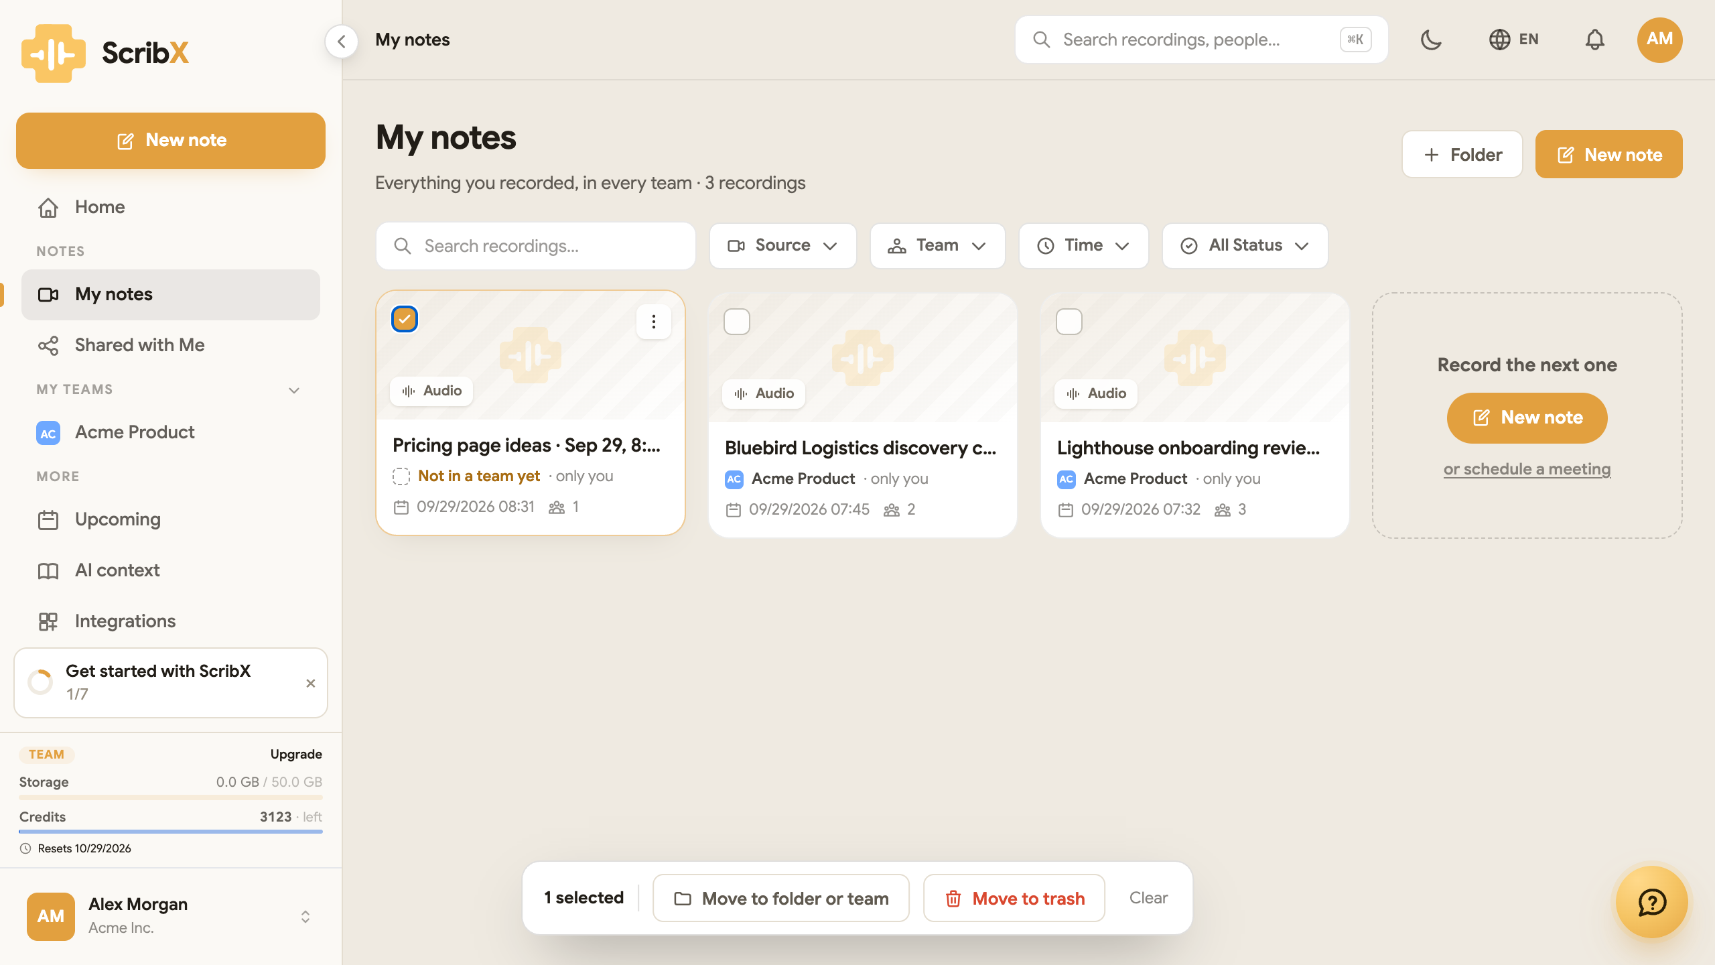Open the All Status filter dropdown
Image resolution: width=1715 pixels, height=965 pixels.
point(1245,246)
